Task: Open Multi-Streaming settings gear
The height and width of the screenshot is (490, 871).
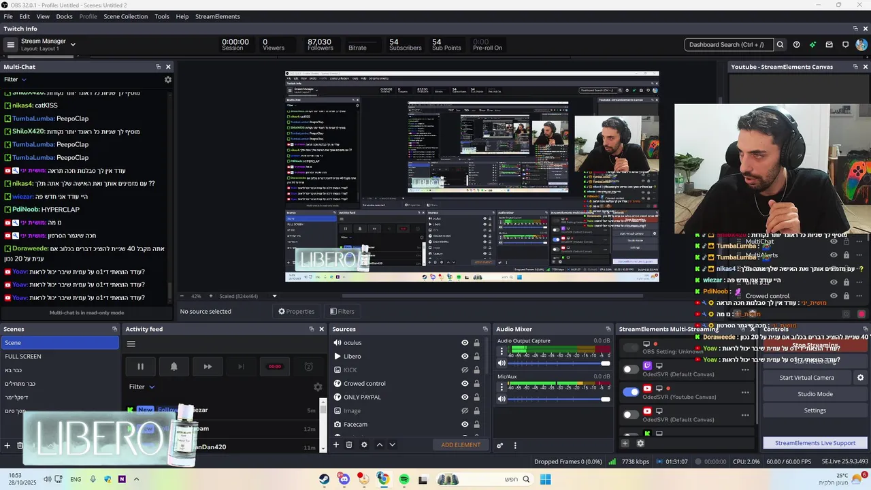Action: (x=640, y=443)
